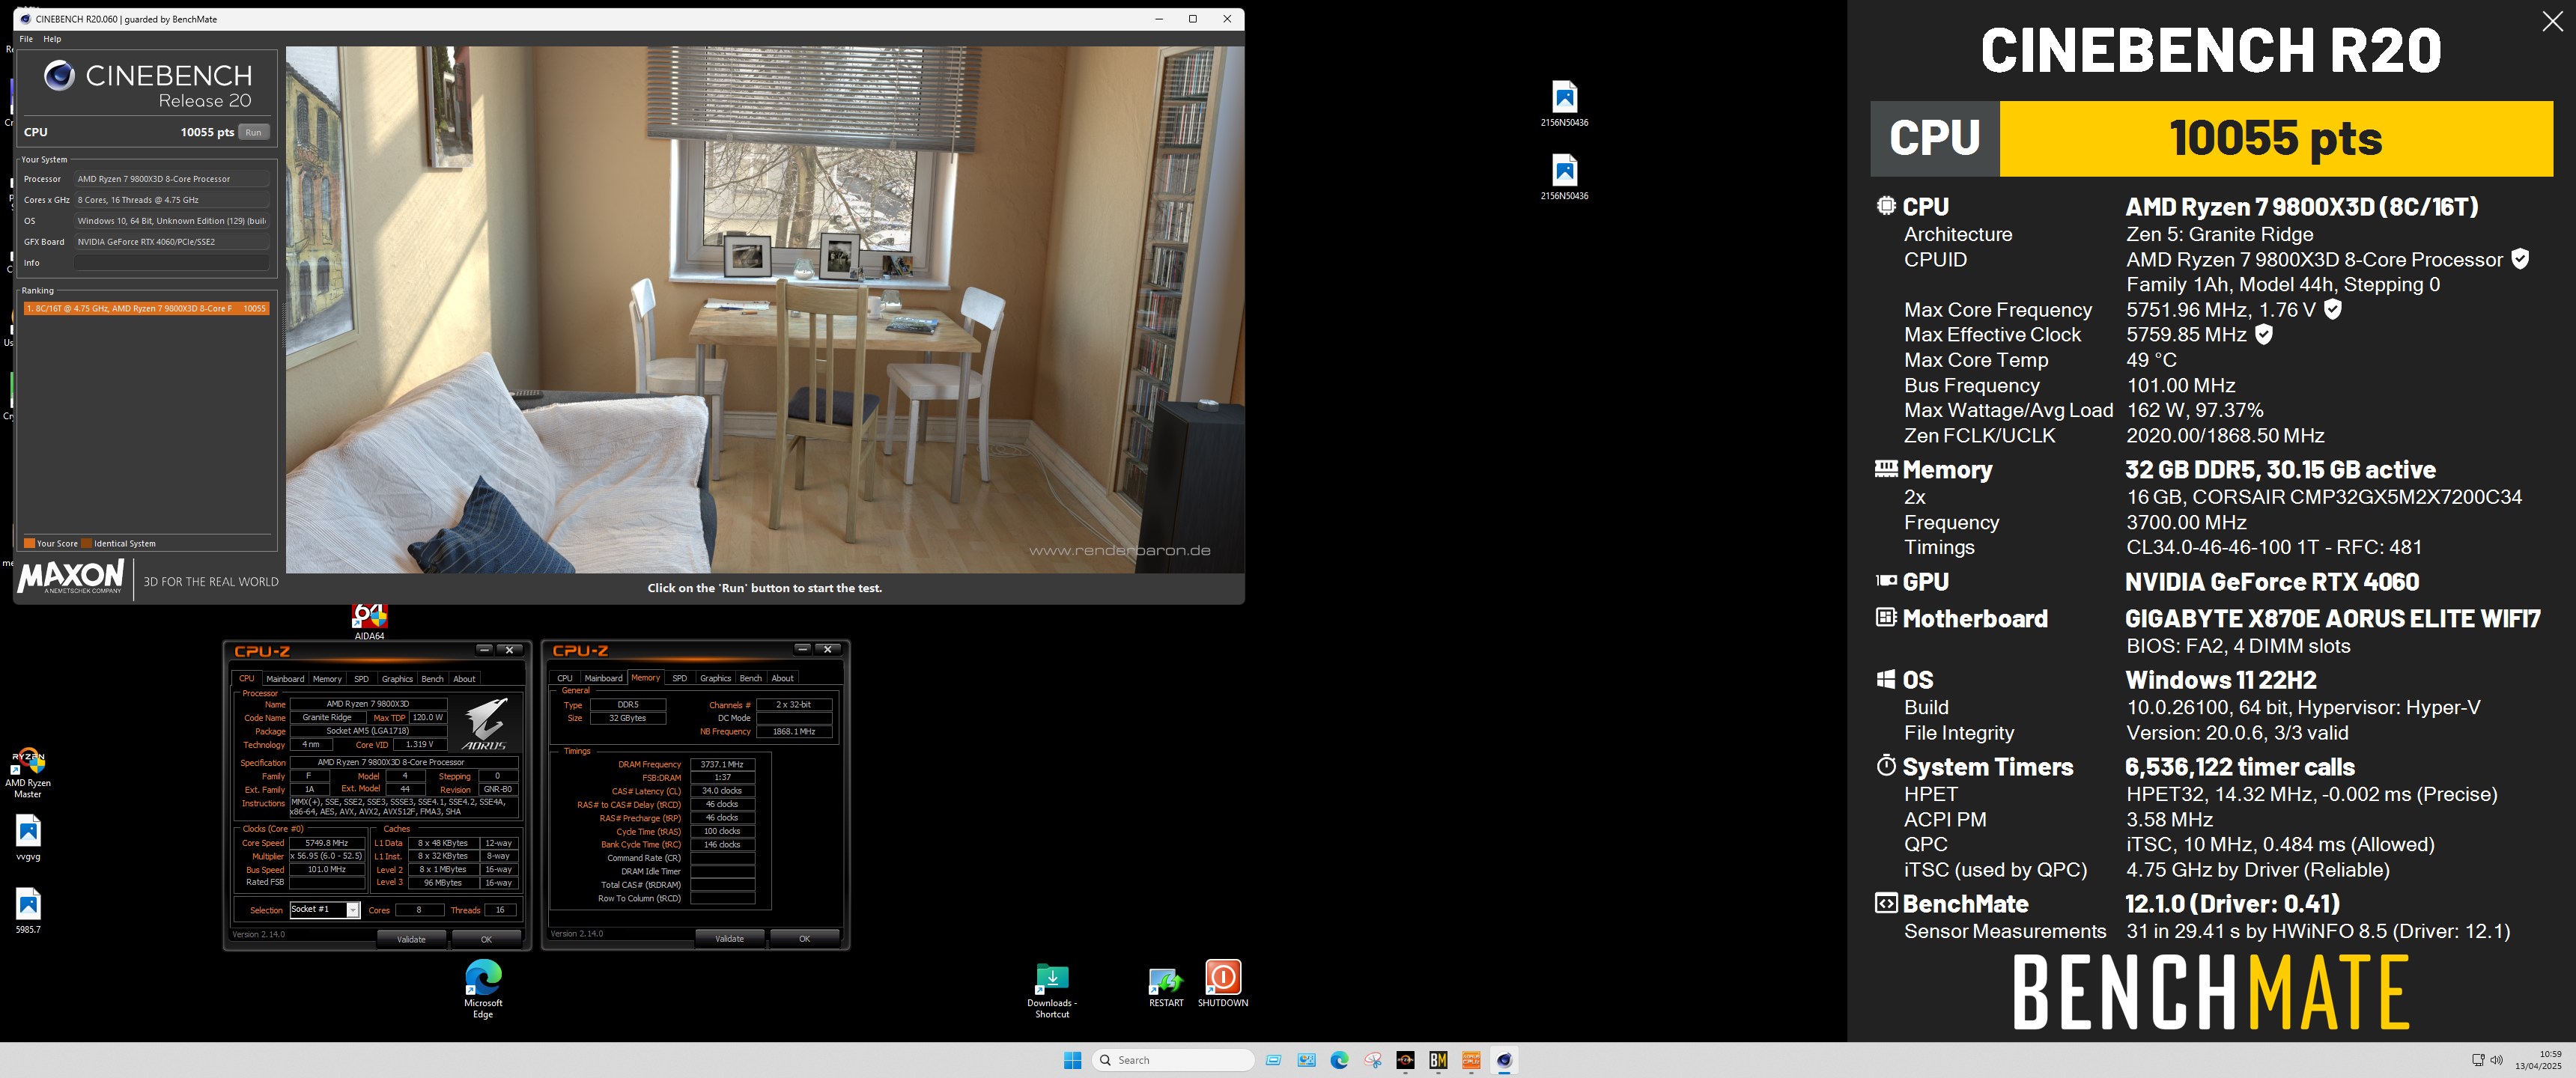Click the Max TDP value 120.0 W
The height and width of the screenshot is (1078, 2576).
click(428, 717)
